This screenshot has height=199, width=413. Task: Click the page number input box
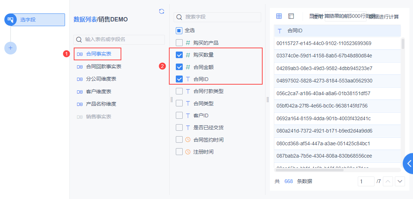point(366,181)
